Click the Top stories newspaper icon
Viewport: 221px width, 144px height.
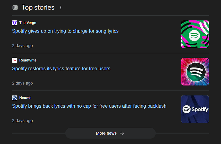15,7
